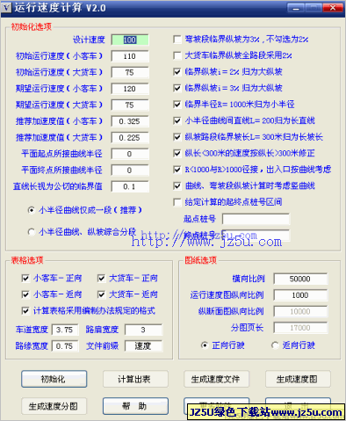Viewport: 346px width, 421px height.
Task: Click 运行速度图纵向比例 field showing 1000
Action: 300,295
